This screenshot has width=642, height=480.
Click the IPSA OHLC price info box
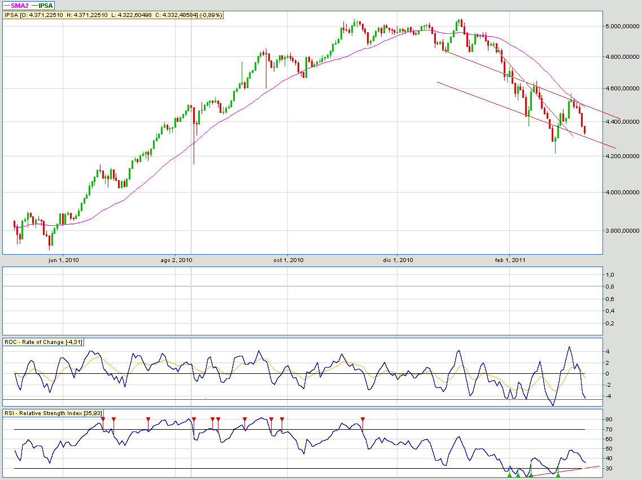[113, 15]
